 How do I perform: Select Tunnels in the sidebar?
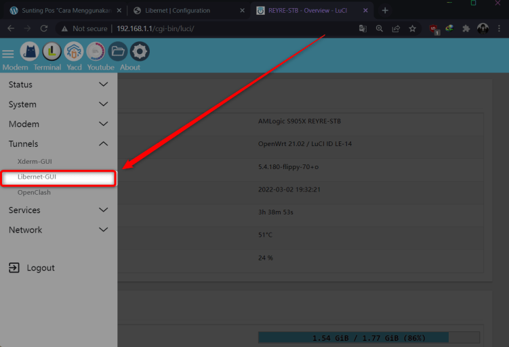pyautogui.click(x=23, y=144)
